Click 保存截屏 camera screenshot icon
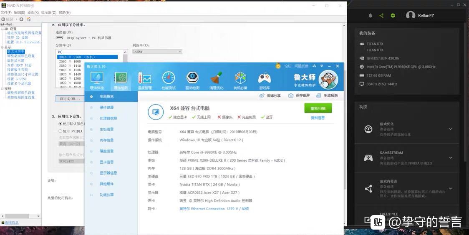469x235 pixels. (x=291, y=95)
